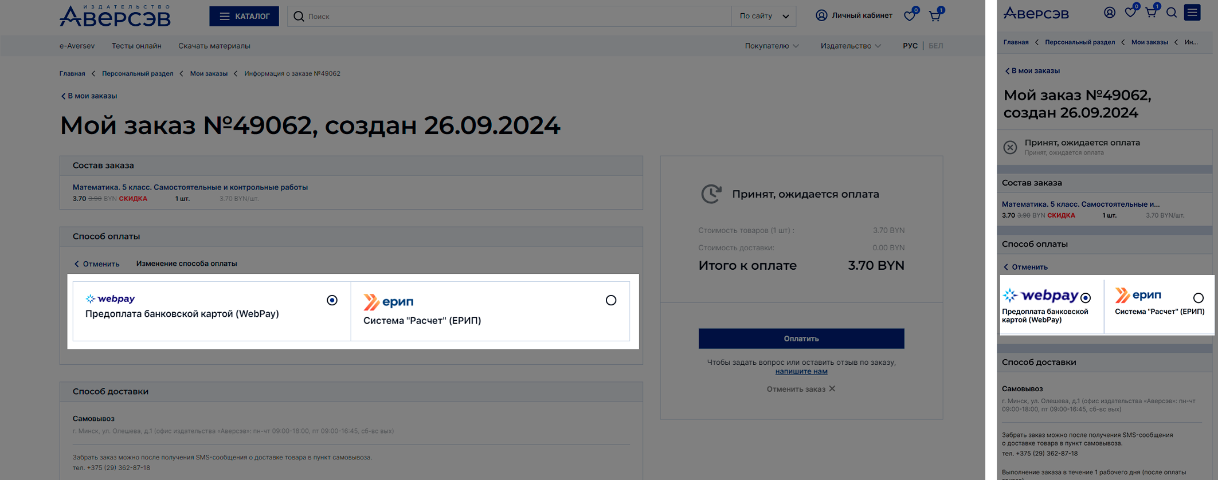Select WebPay card prepayment radio button

[x=332, y=300]
